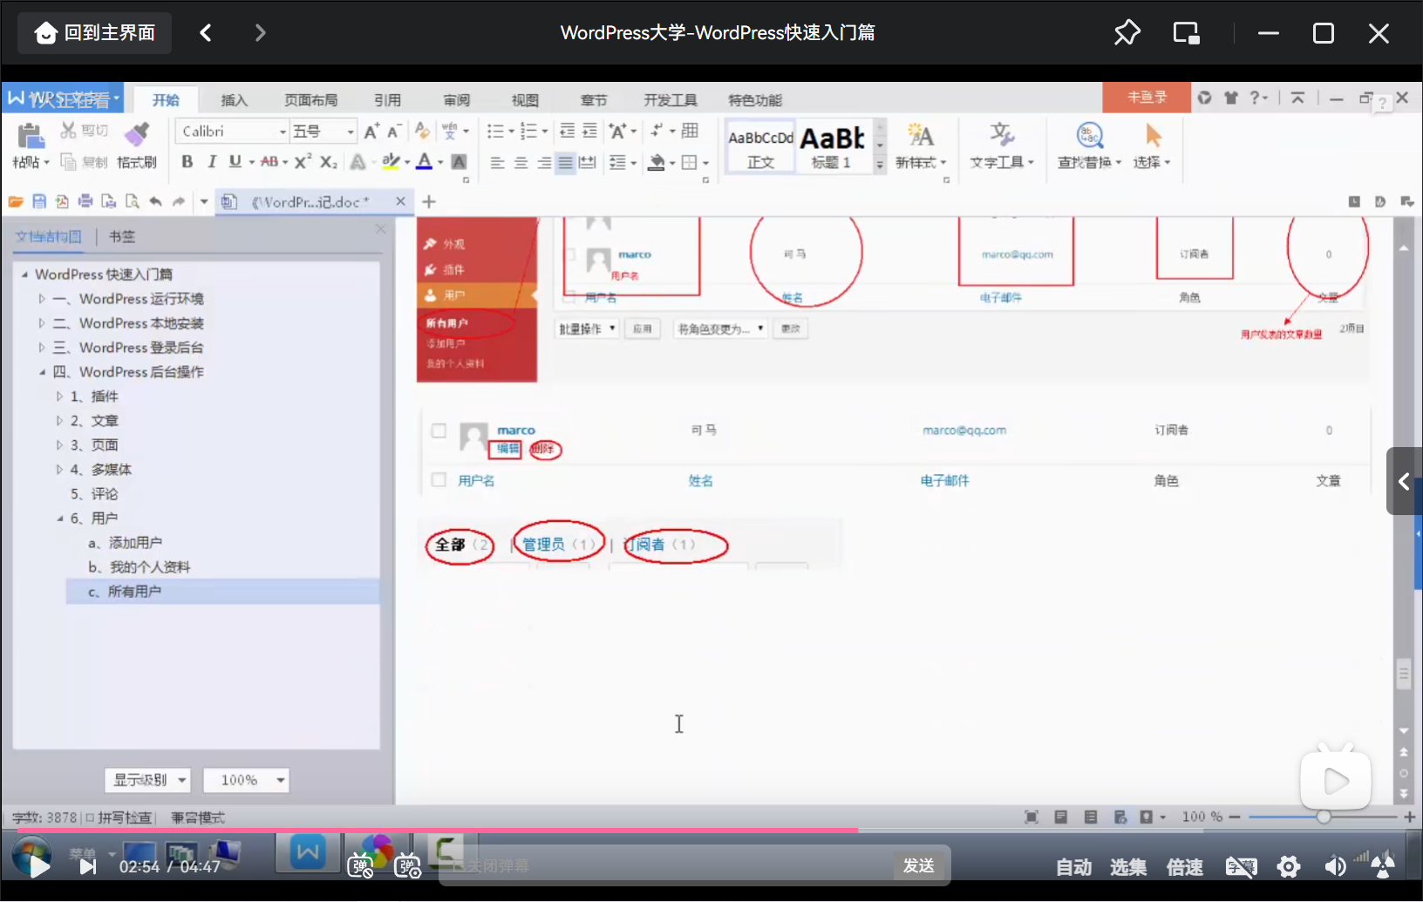Viewport: 1423px width, 902px height.
Task: Click the open folder icon in quick toolbar
Action: pyautogui.click(x=16, y=201)
